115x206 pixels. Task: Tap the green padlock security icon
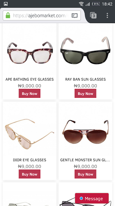(x=8, y=15)
